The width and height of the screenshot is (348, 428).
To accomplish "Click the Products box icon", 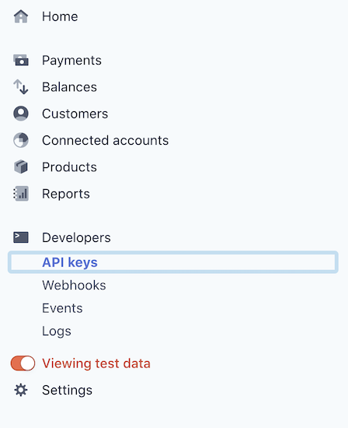I will [x=21, y=167].
